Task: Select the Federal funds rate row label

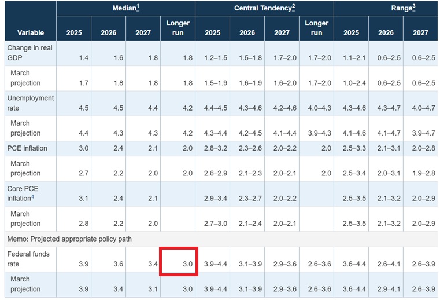Action: point(28,259)
